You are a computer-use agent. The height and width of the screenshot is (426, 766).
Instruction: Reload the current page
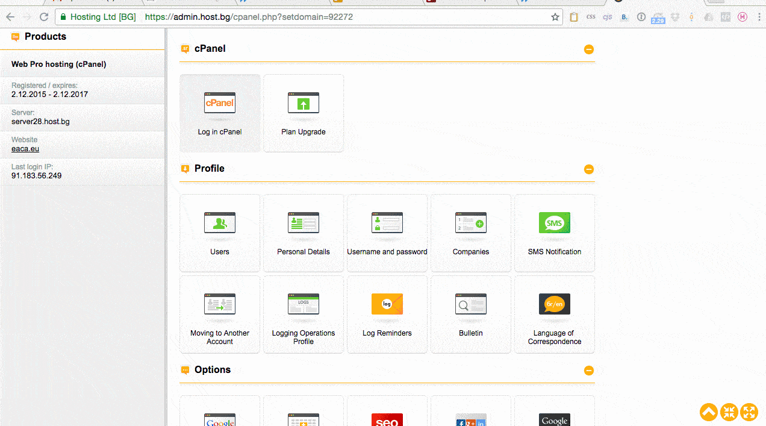(x=44, y=17)
